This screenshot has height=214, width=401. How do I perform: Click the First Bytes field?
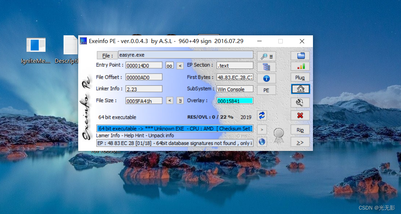point(235,77)
